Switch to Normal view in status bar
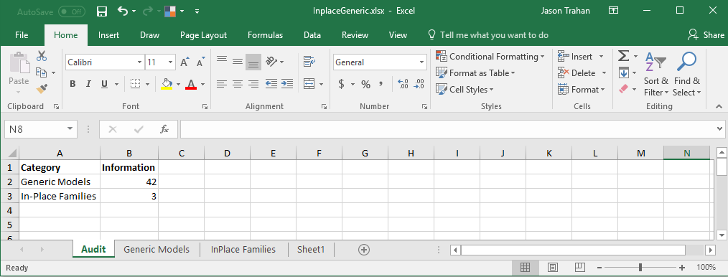 coord(525,267)
